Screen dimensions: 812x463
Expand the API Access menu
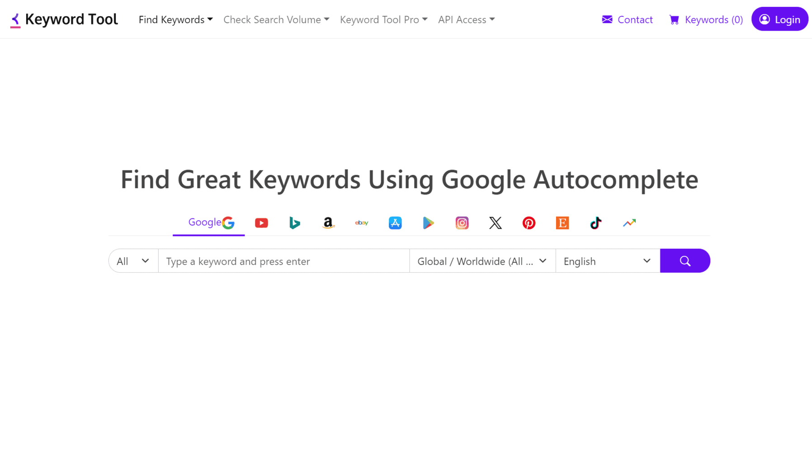pyautogui.click(x=466, y=19)
